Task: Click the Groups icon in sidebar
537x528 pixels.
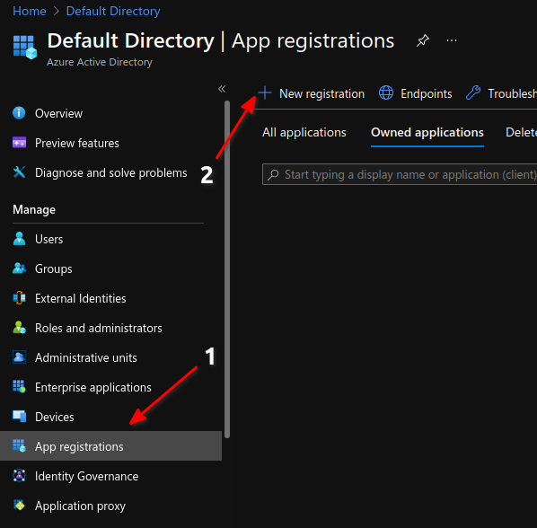Action: [x=19, y=268]
